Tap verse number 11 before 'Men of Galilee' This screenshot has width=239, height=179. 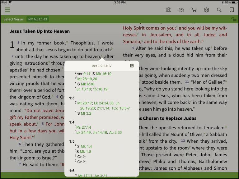point(187,82)
